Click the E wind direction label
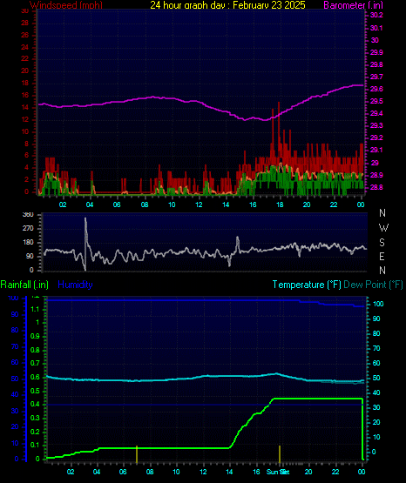Screen dimensions: 406x483 point(382,256)
